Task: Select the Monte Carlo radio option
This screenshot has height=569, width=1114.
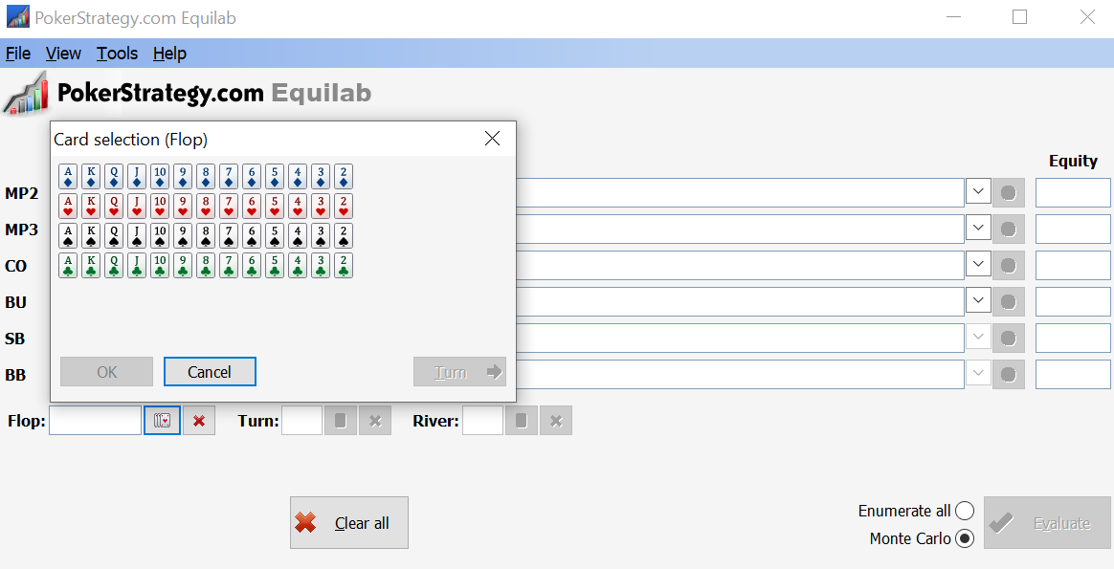Action: click(x=964, y=538)
